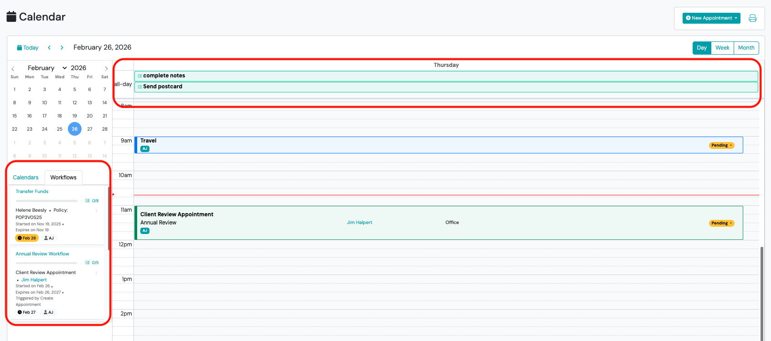Click the 2026 year field in mini calendar
This screenshot has height=341, width=771.
click(x=78, y=68)
